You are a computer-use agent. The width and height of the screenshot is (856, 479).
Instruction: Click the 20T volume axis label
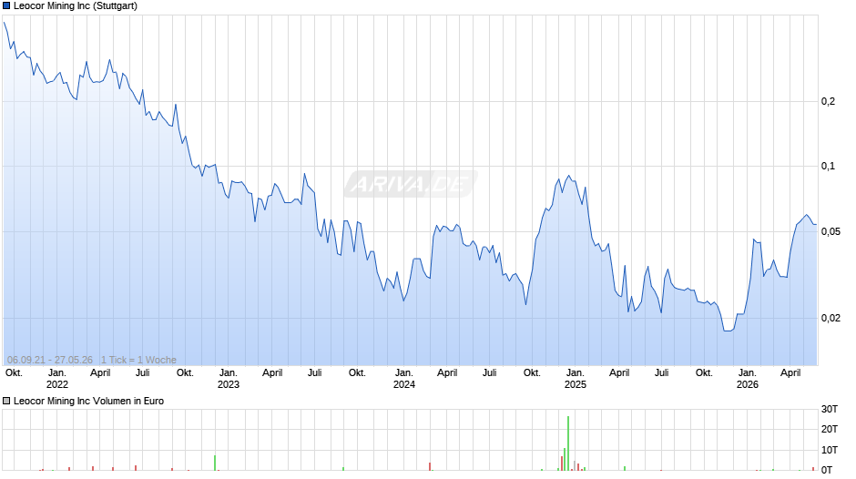tap(830, 429)
